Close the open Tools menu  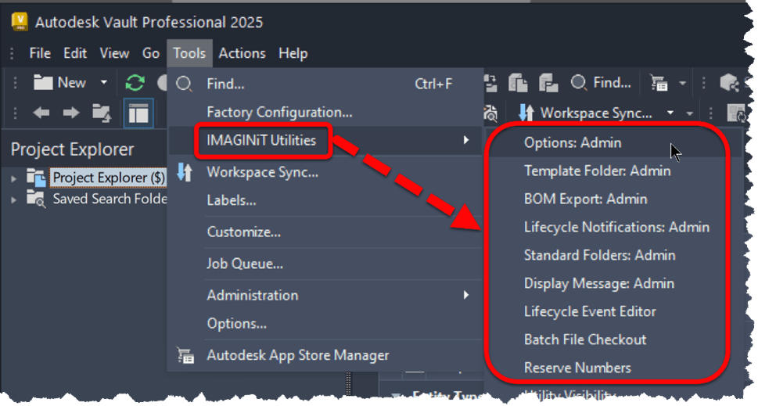[x=189, y=53]
